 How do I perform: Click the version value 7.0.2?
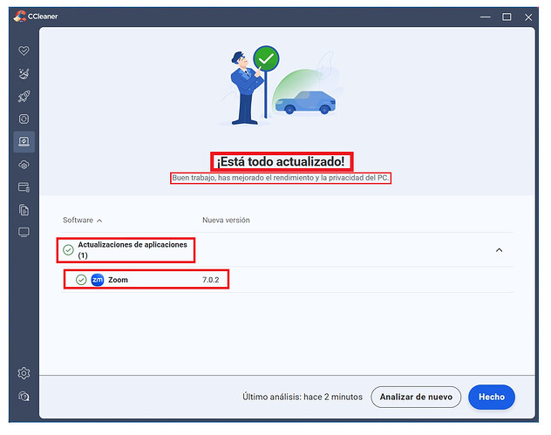pyautogui.click(x=210, y=280)
